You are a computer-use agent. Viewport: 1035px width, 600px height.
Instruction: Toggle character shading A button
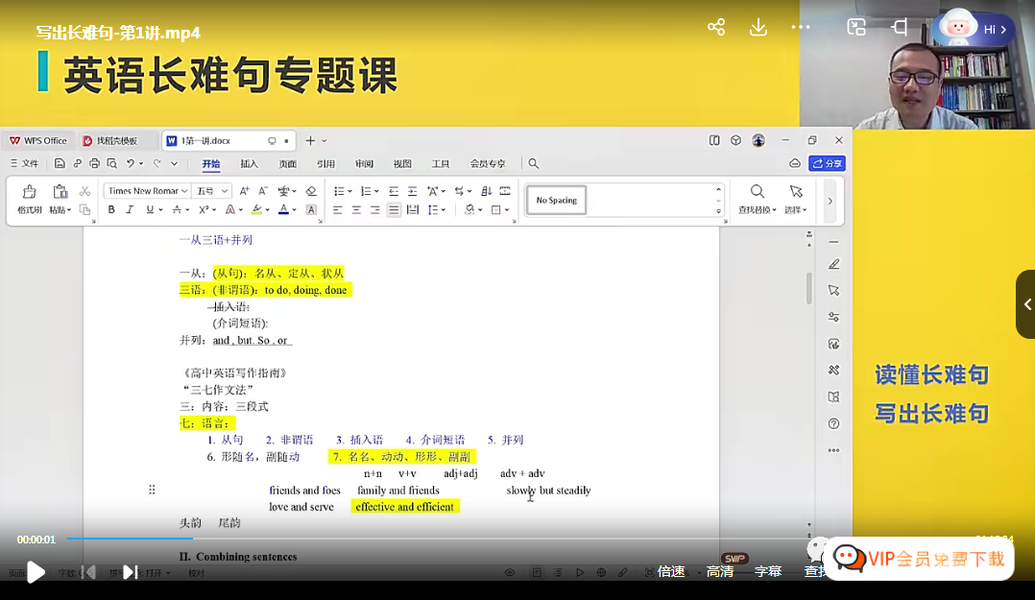pos(311,210)
